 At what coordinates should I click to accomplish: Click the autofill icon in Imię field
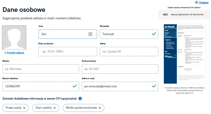[90, 34]
